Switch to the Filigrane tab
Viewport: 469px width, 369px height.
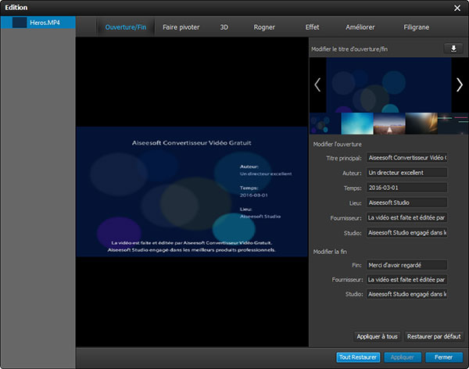pos(416,27)
